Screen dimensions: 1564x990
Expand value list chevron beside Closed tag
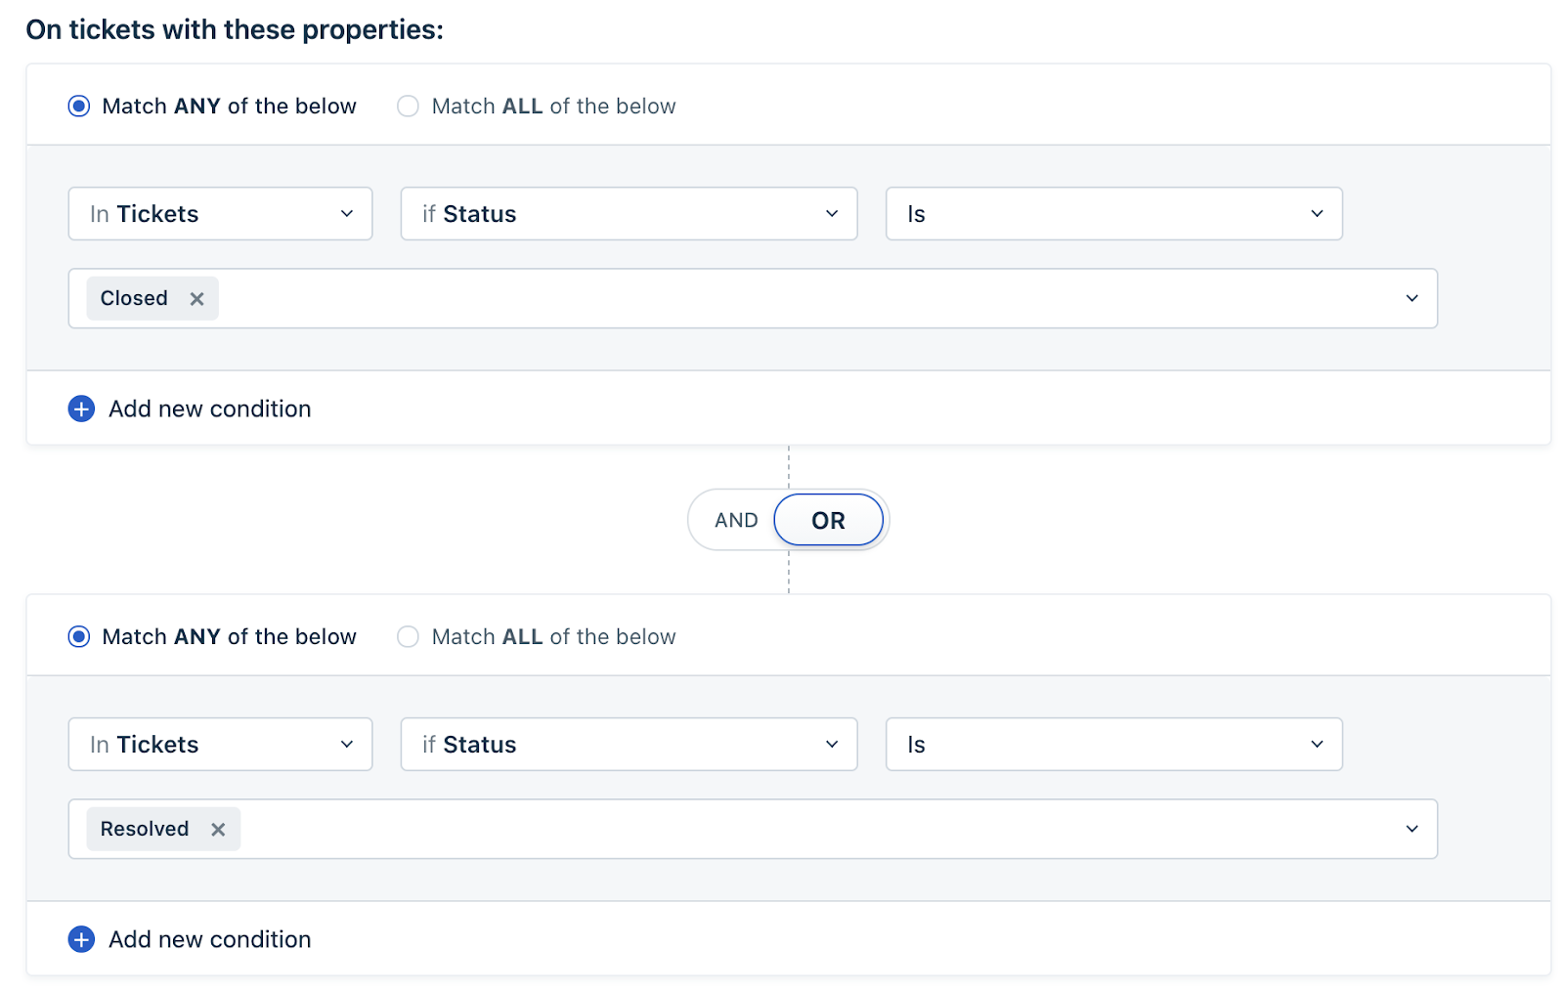click(1412, 298)
